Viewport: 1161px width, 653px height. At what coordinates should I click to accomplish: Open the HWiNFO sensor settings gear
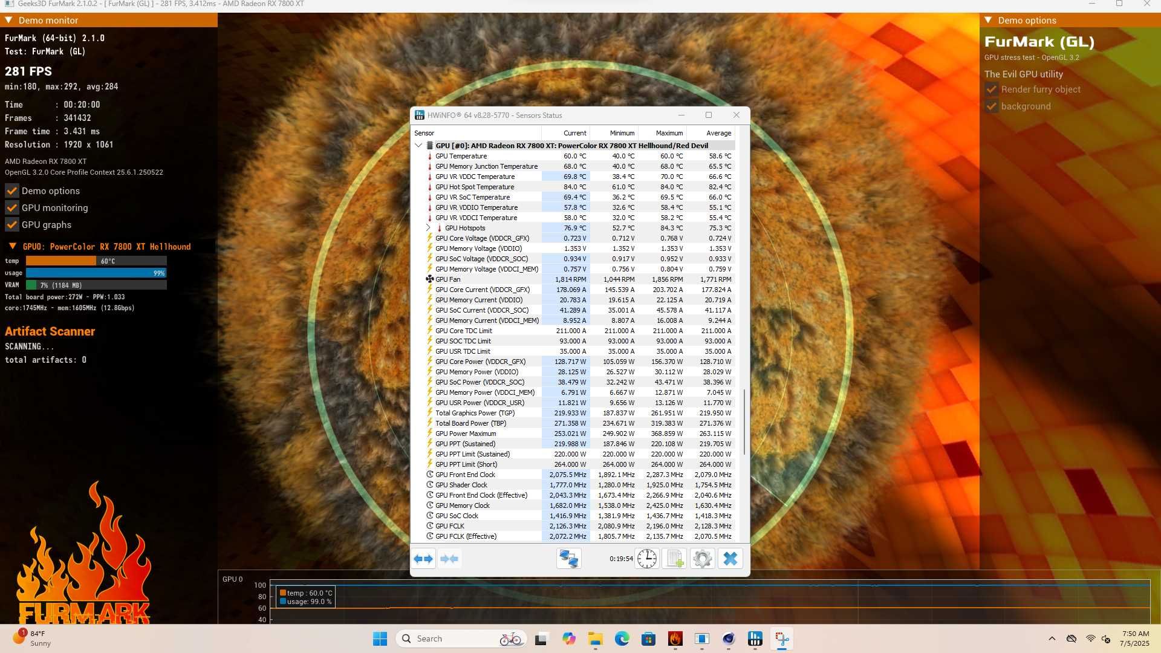pyautogui.click(x=702, y=559)
